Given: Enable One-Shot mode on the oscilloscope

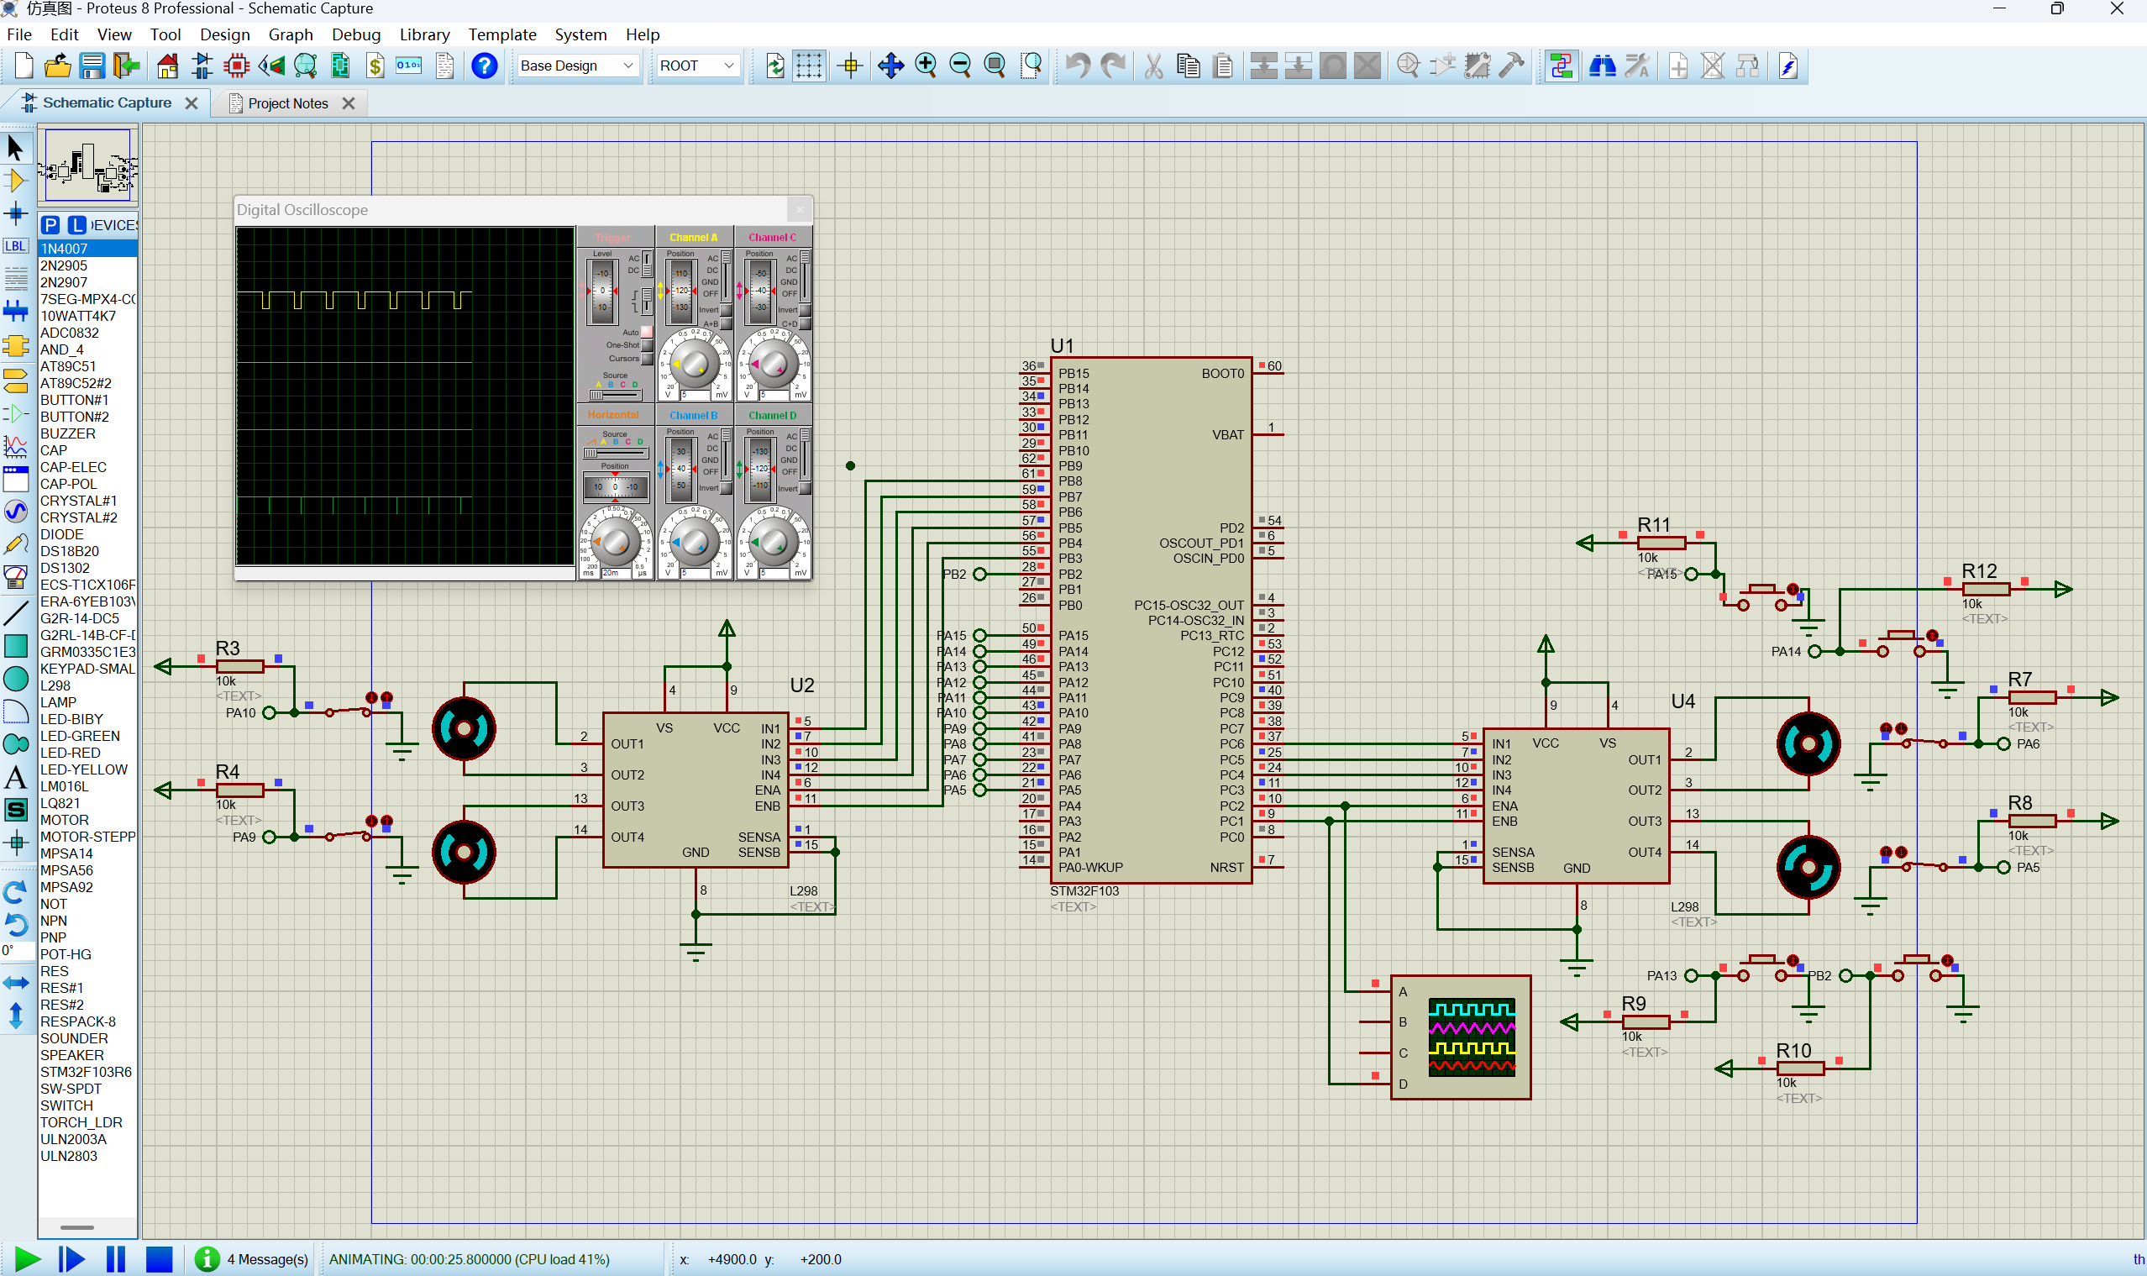Looking at the screenshot, I should coord(648,345).
